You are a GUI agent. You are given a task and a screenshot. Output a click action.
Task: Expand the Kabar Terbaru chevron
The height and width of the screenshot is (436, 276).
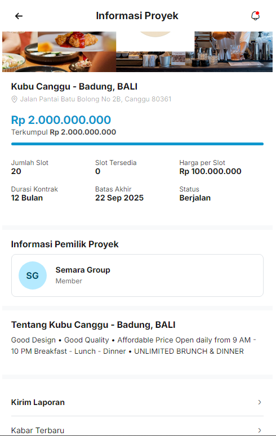259,430
